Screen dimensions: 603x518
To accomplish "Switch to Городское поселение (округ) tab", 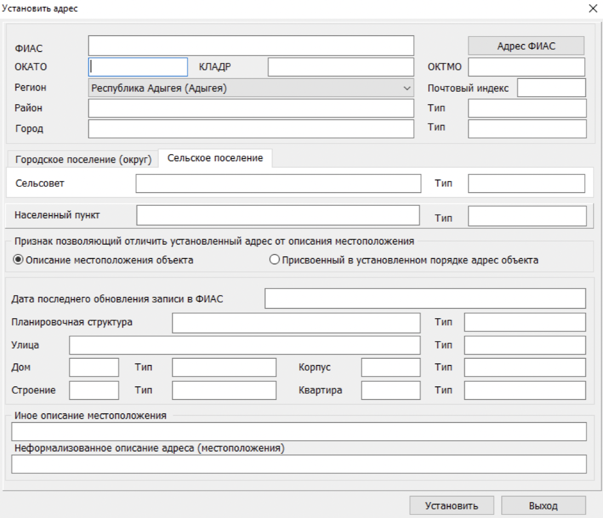I will tap(83, 159).
